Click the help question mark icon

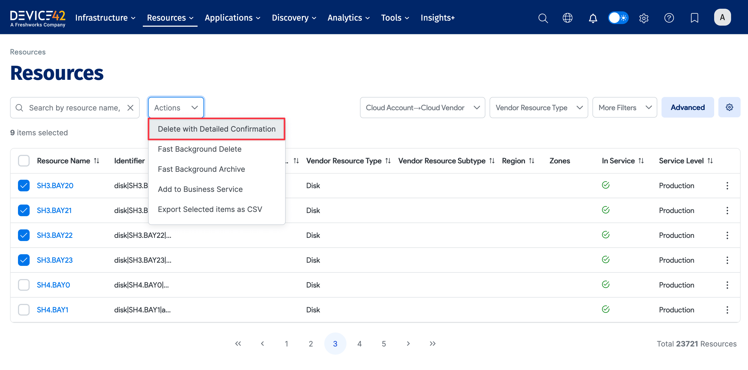(669, 18)
